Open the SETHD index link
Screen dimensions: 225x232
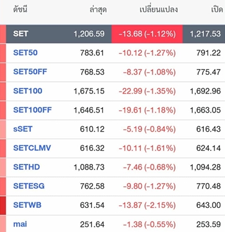click(27, 167)
